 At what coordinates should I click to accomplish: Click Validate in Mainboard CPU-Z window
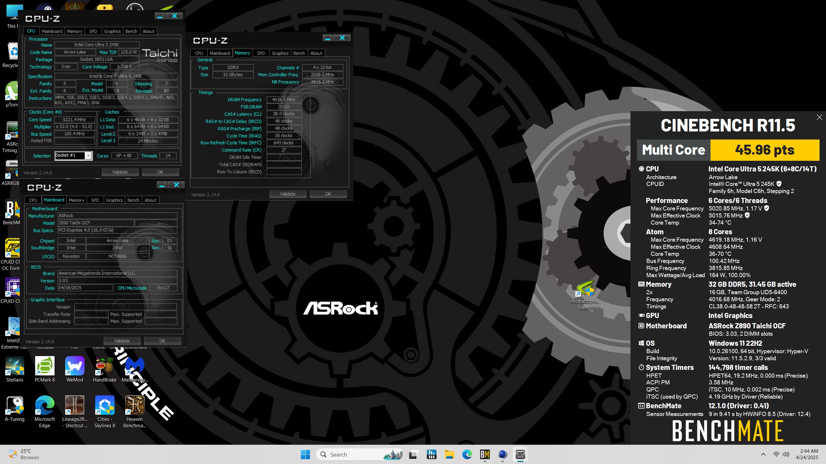[x=122, y=341]
